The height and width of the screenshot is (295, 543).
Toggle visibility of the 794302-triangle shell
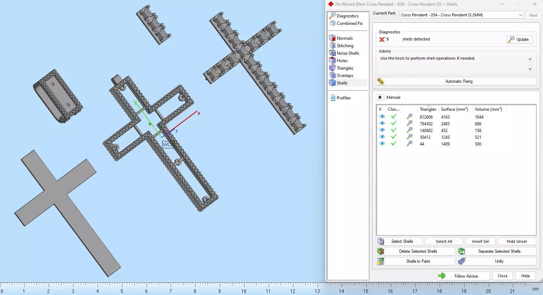[x=382, y=123]
